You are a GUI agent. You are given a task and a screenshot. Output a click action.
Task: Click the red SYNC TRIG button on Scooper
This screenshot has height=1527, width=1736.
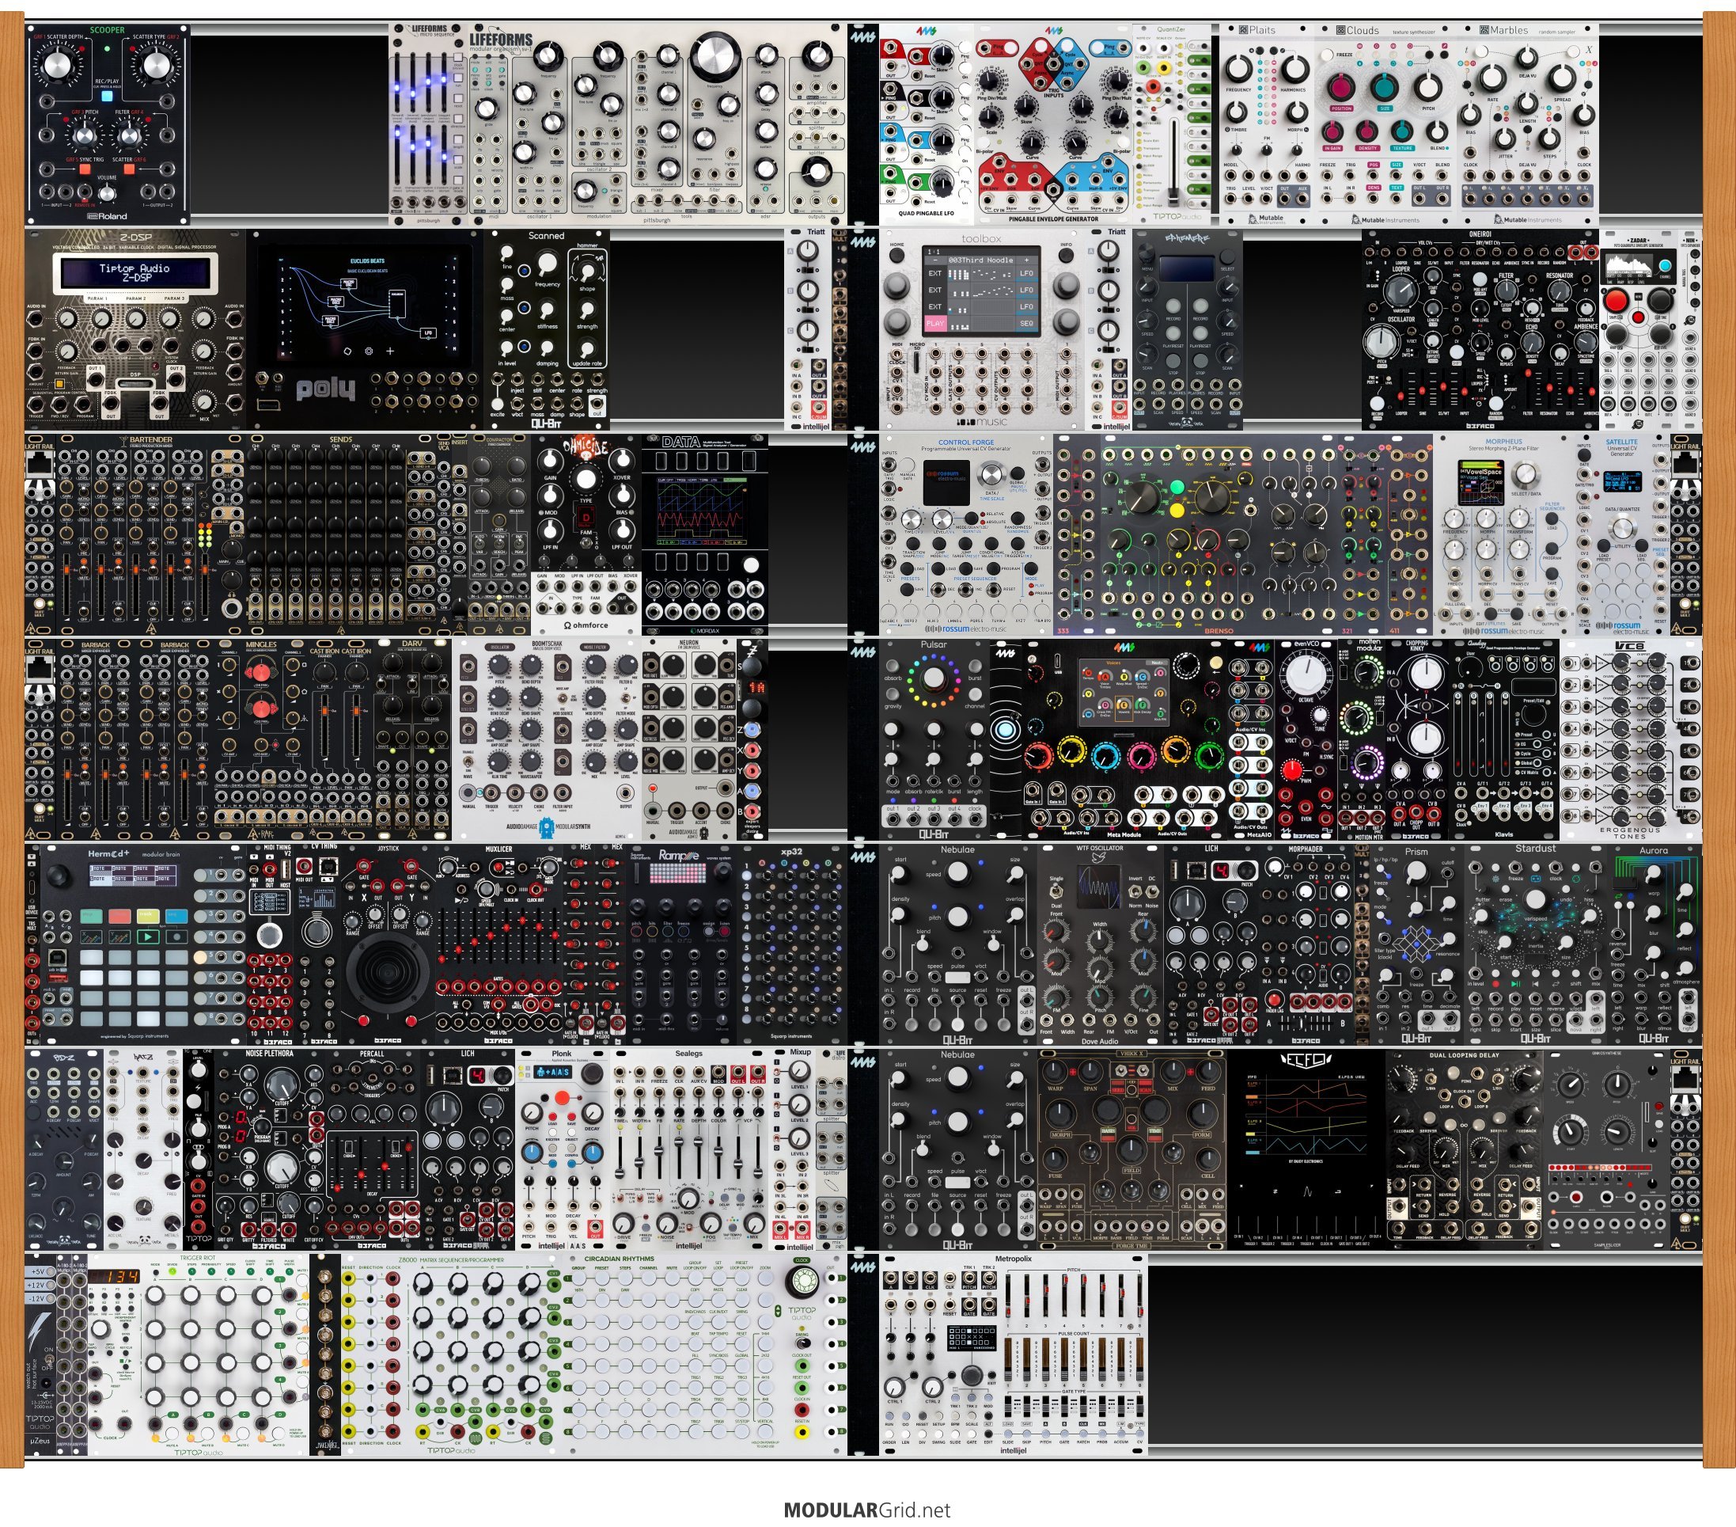[85, 169]
